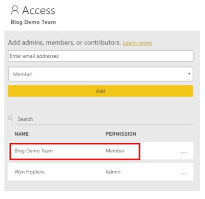Open the Member role dropdown

pyautogui.click(x=100, y=74)
